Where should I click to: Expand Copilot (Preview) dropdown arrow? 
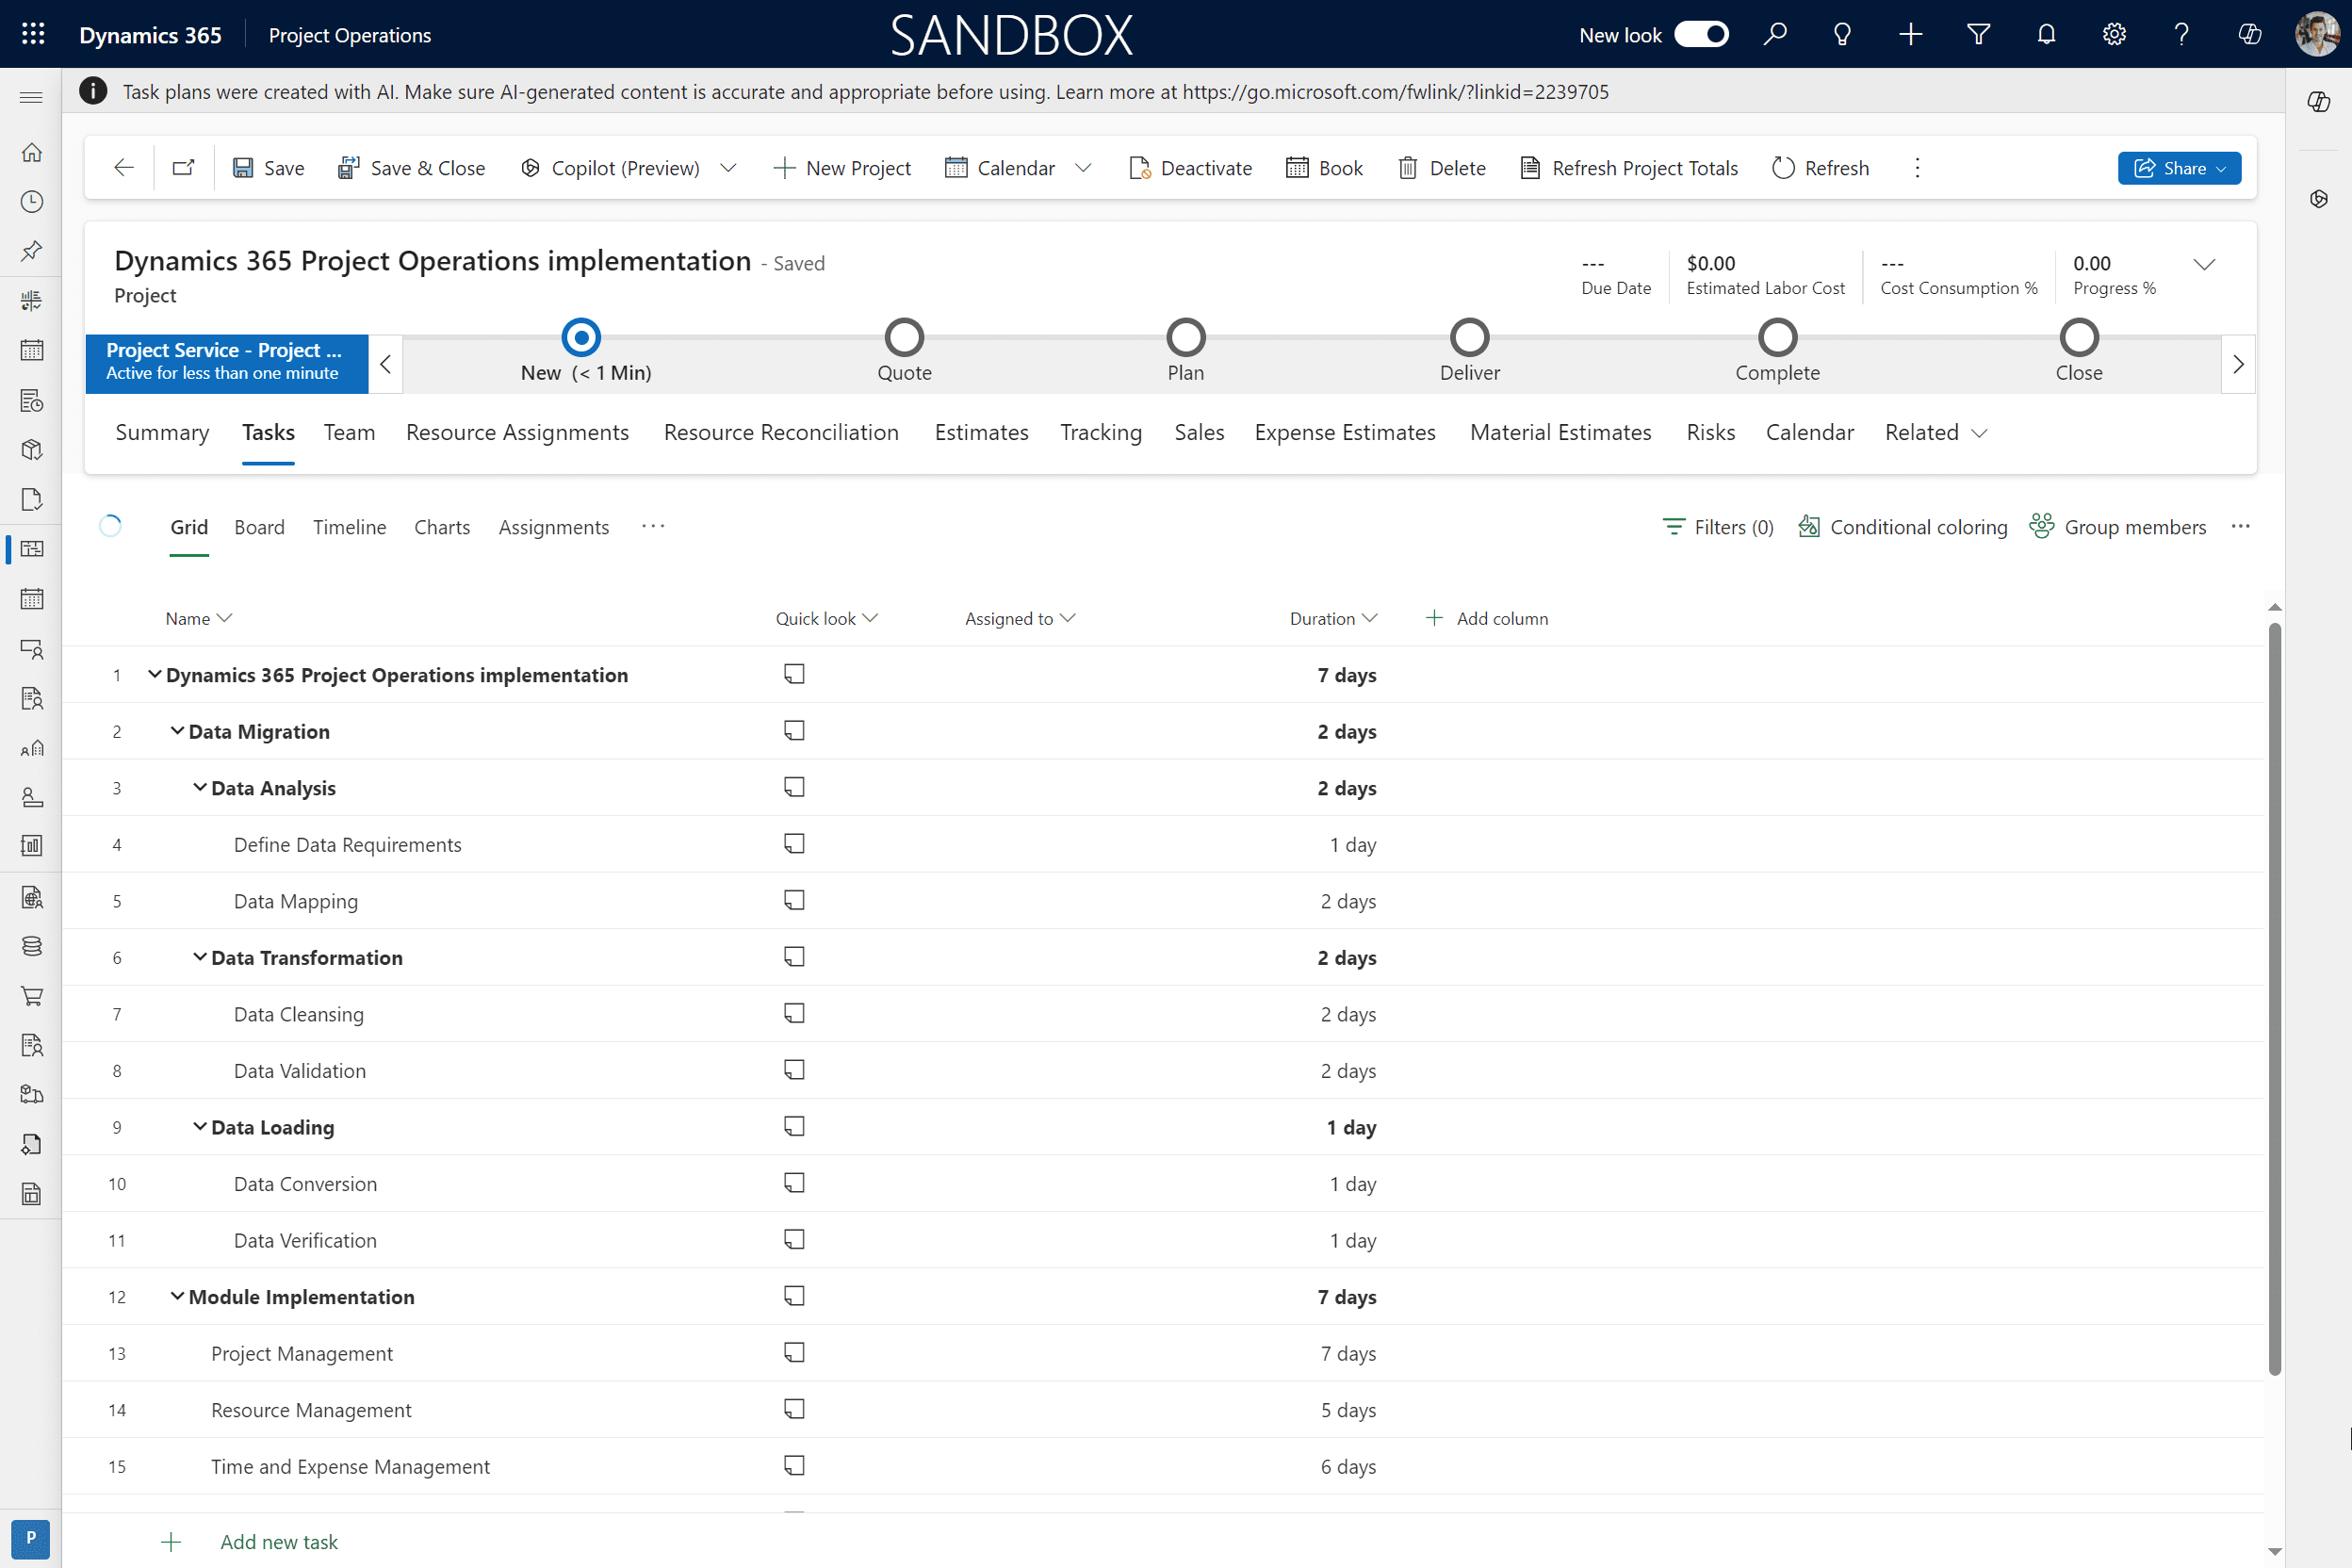click(728, 168)
